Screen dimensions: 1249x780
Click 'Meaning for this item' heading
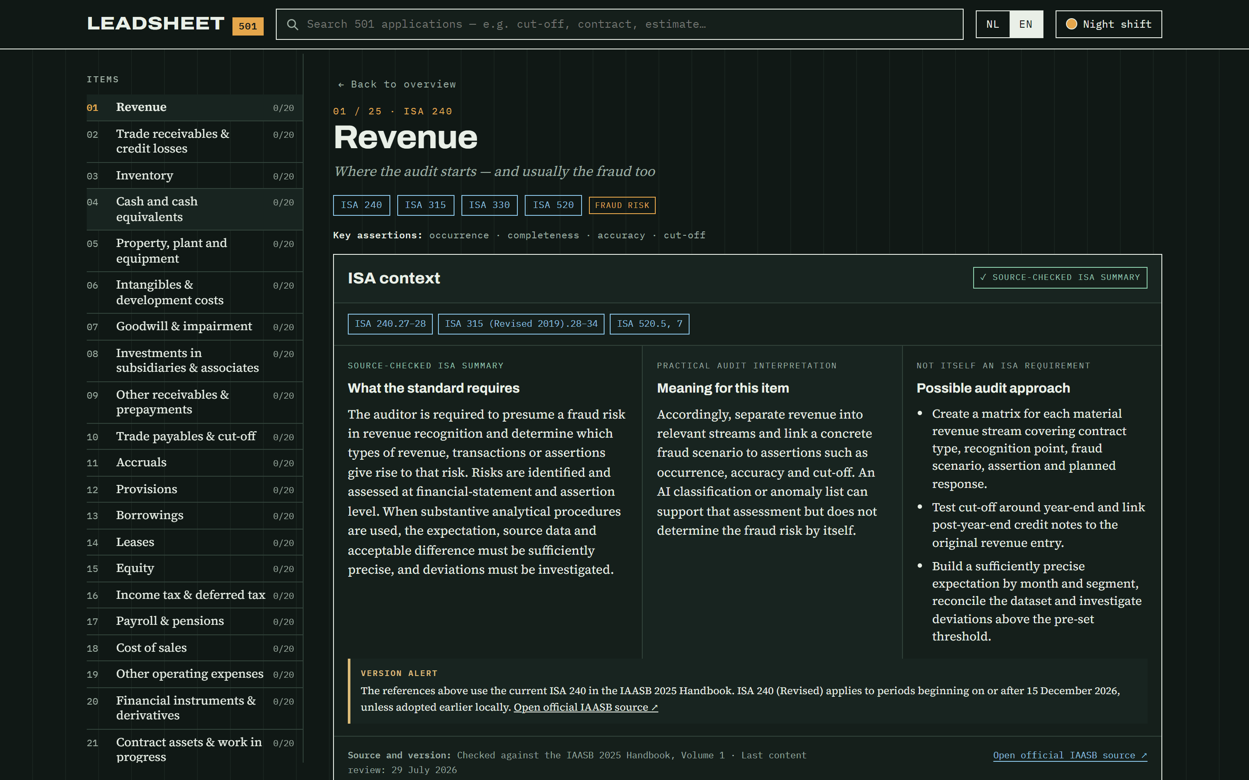click(x=723, y=388)
